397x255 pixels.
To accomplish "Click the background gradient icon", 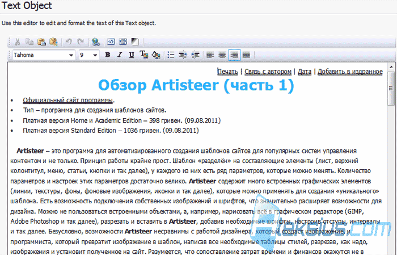I will 135,41.
